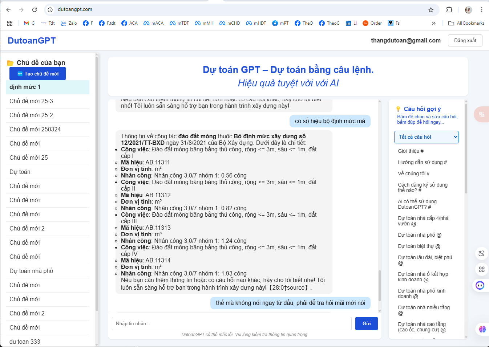This screenshot has width=489, height=347.
Task: Click the suggested question "Dự toán biệt thự @"
Action: click(419, 246)
